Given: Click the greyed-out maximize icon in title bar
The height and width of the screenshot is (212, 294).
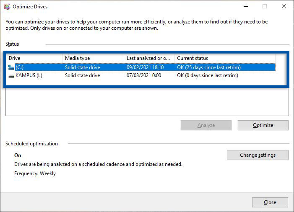Looking at the screenshot, I should (265, 7).
